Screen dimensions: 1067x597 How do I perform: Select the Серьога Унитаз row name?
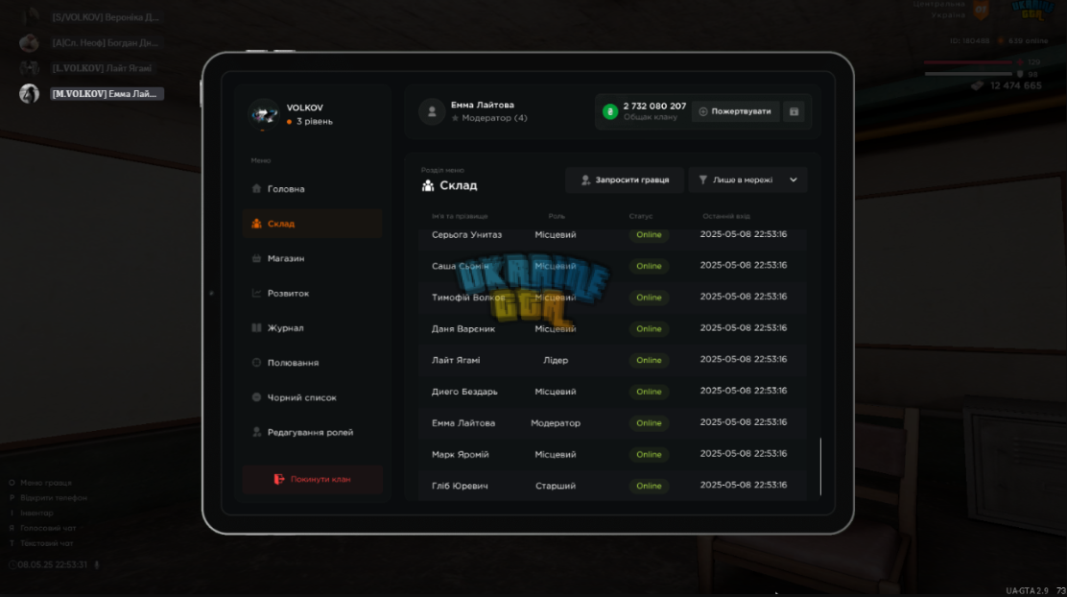point(466,235)
